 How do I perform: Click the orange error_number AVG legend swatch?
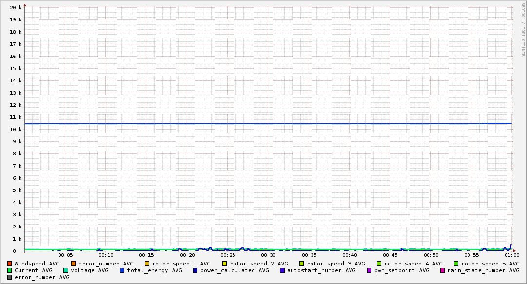73,264
